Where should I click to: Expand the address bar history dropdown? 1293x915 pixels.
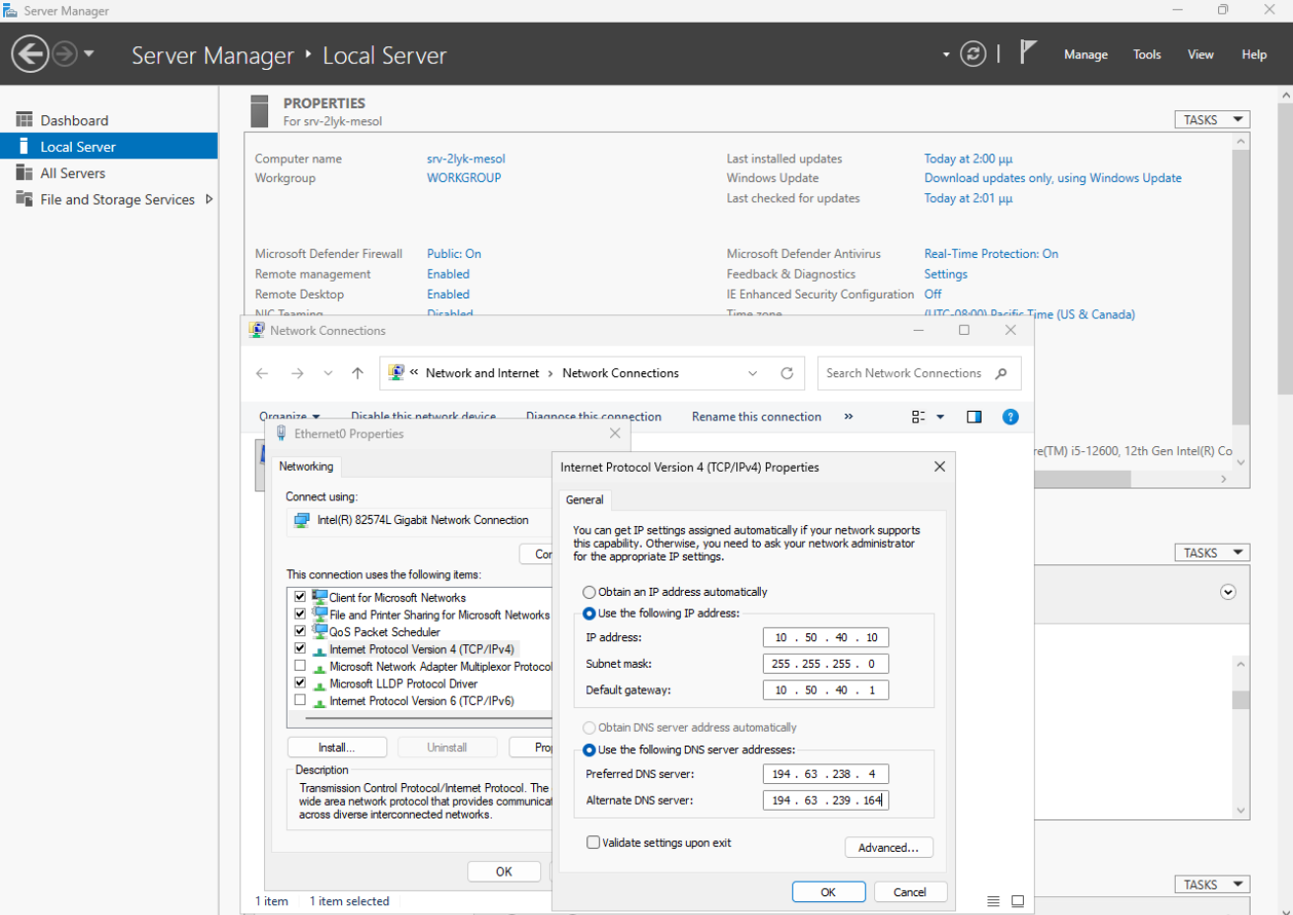click(x=753, y=373)
